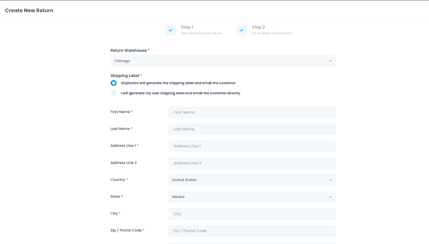Click 'Add items to your return.' text
The width and height of the screenshot is (429, 244).
[202, 33]
